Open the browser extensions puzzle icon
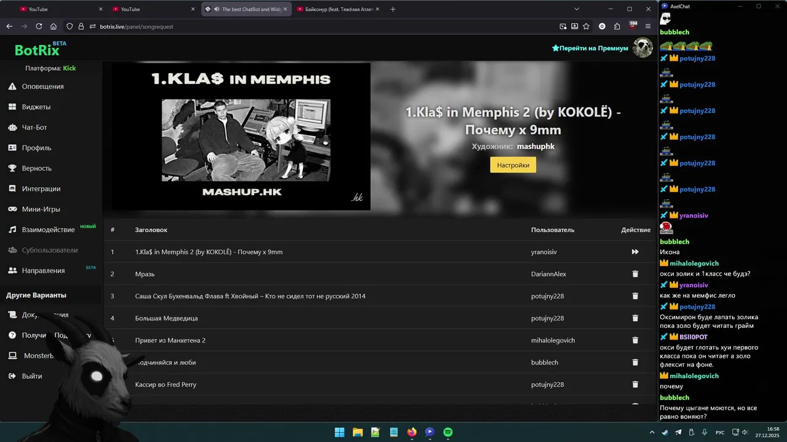This screenshot has width=787, height=442. (617, 26)
